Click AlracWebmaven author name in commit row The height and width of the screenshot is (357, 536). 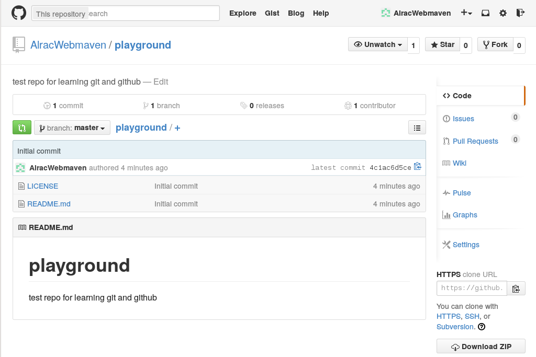coord(58,168)
